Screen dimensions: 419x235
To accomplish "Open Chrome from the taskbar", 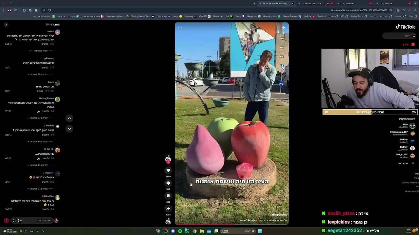I will [x=194, y=231].
